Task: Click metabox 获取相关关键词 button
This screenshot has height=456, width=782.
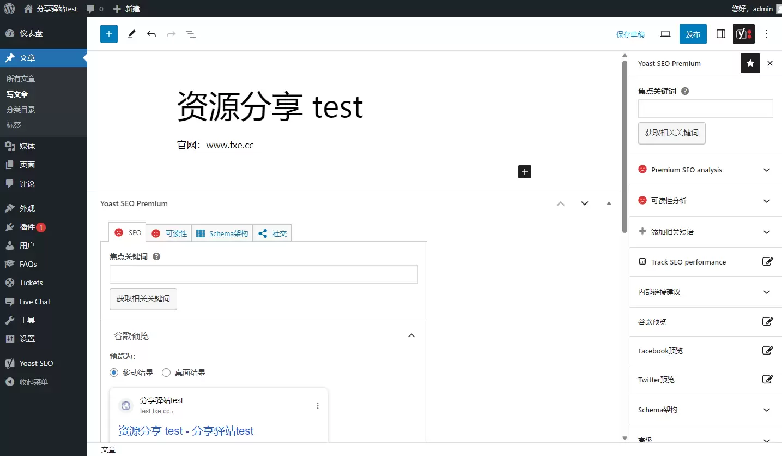Action: [143, 299]
